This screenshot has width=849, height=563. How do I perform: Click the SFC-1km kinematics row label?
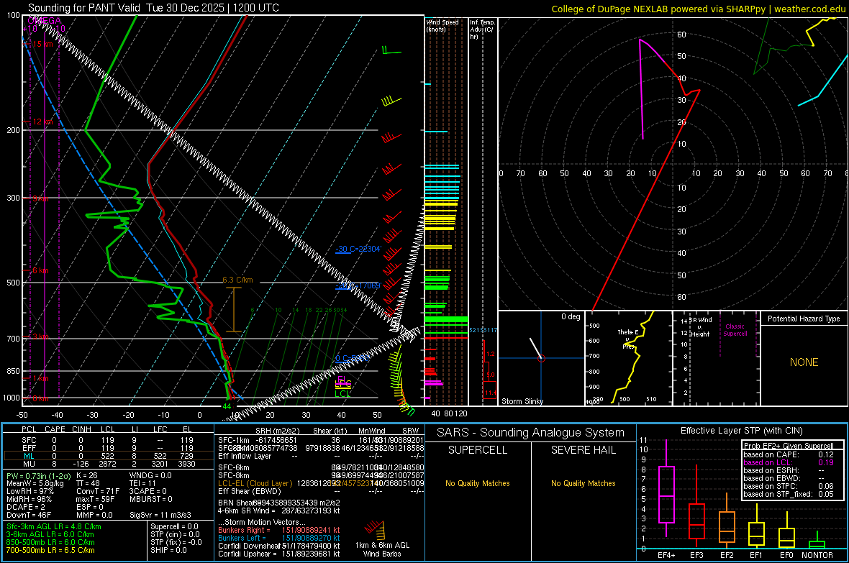pyautogui.click(x=234, y=440)
